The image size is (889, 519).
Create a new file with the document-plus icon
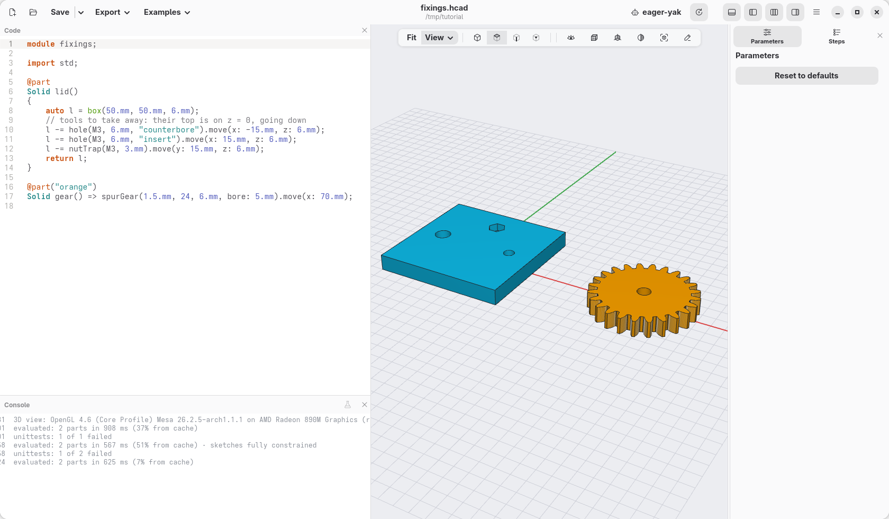13,12
